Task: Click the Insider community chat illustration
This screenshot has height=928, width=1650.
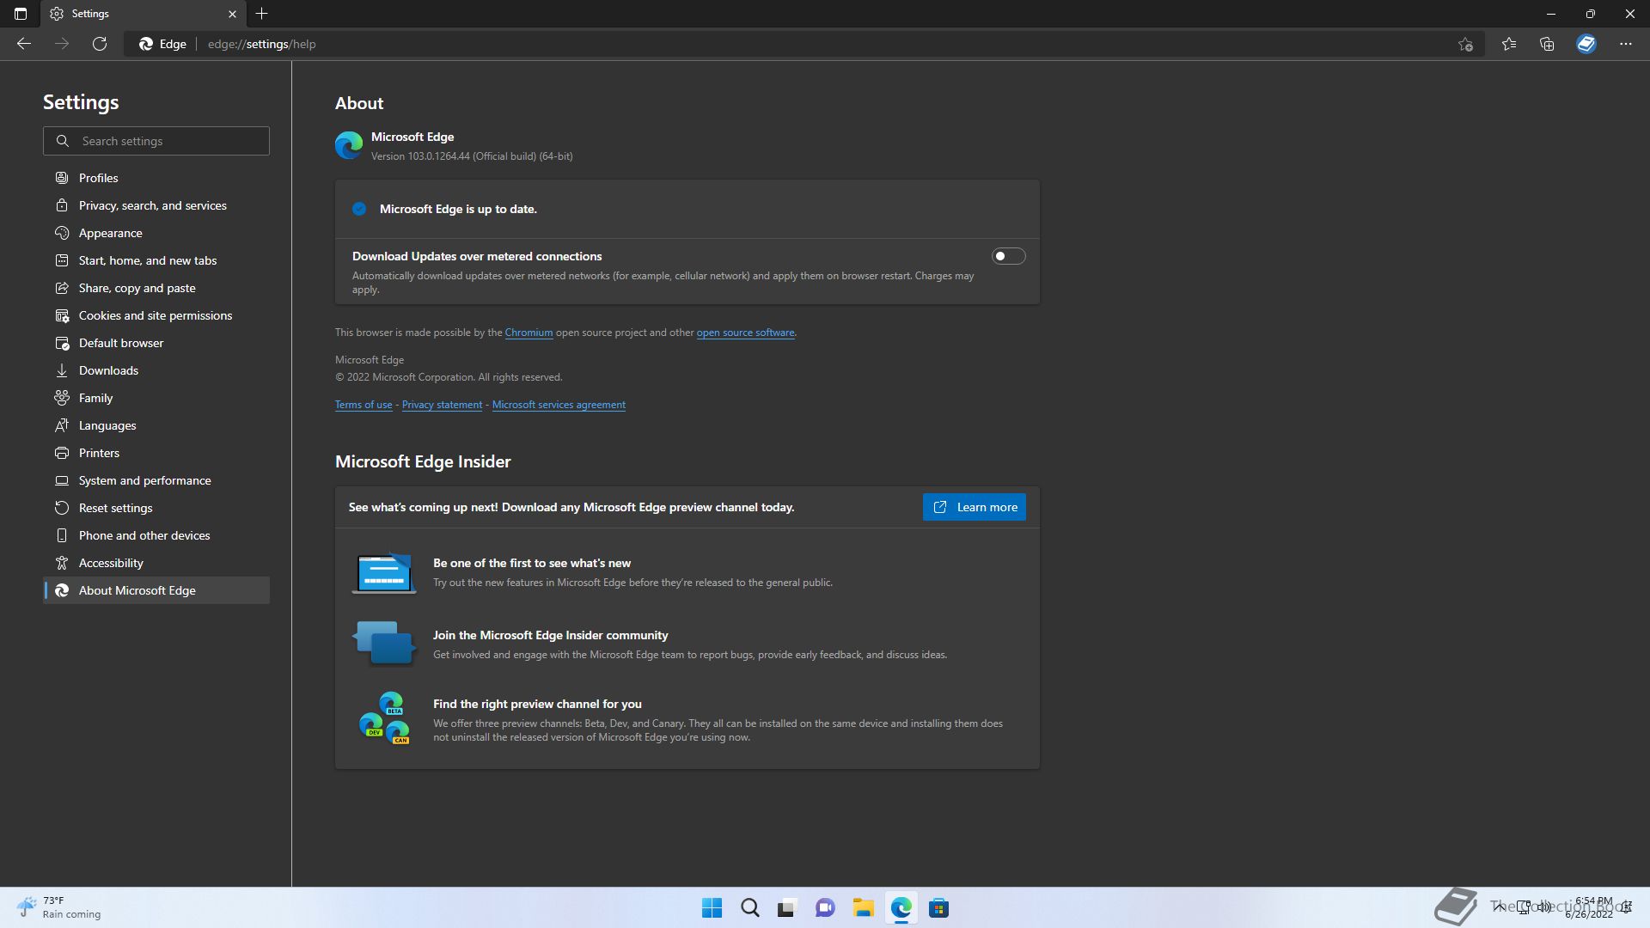Action: pos(384,643)
